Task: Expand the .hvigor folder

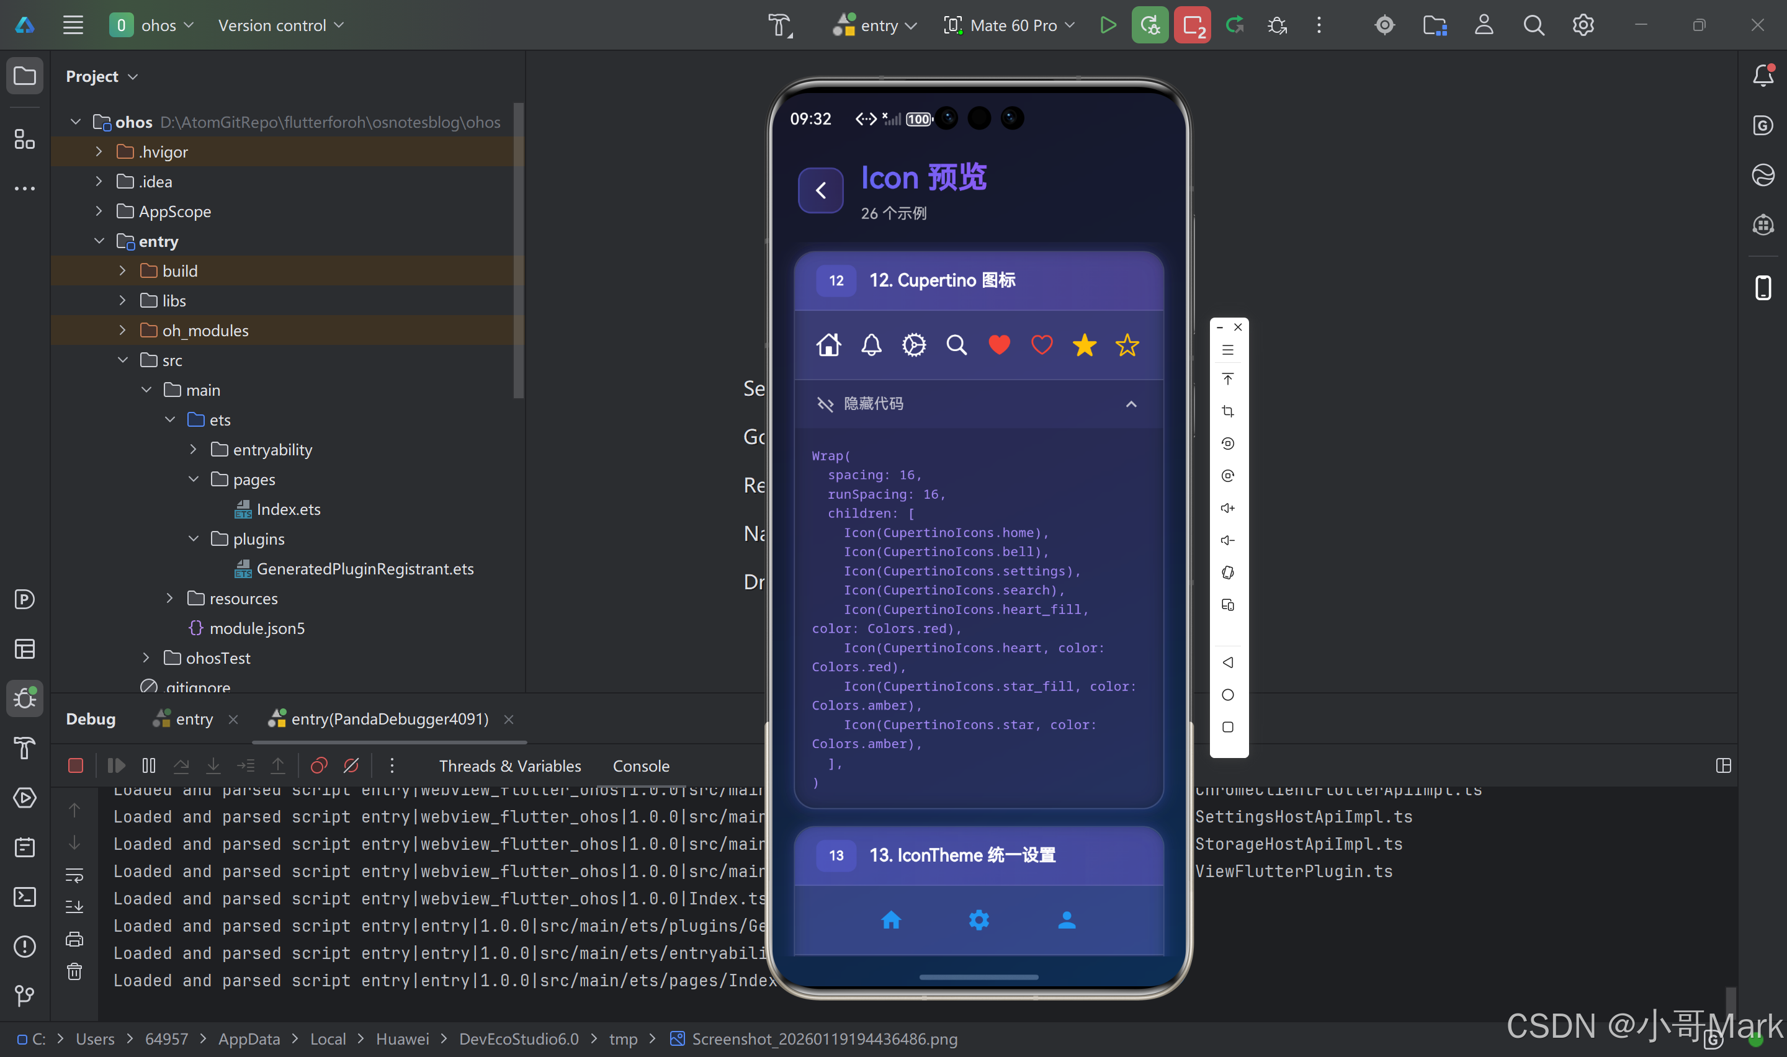Action: click(99, 152)
